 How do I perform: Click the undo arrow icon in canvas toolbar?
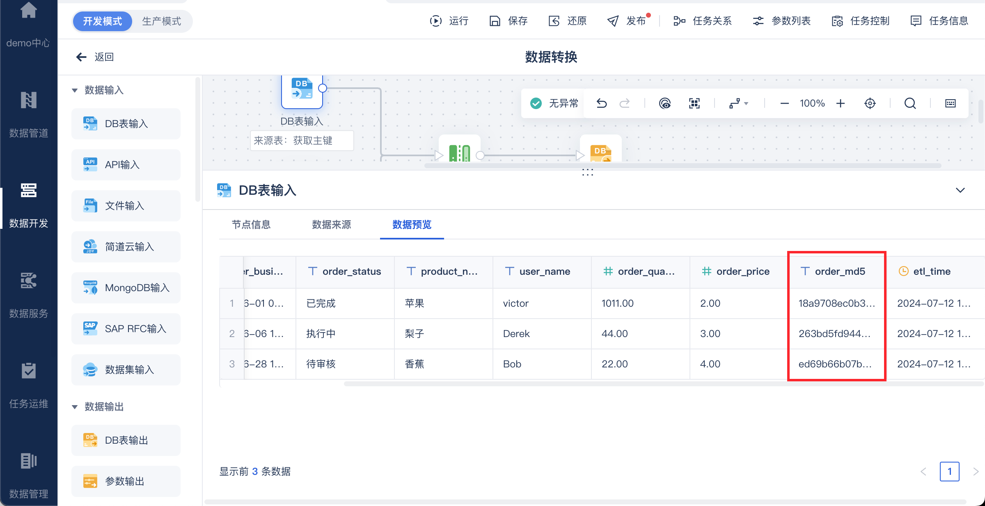(602, 103)
